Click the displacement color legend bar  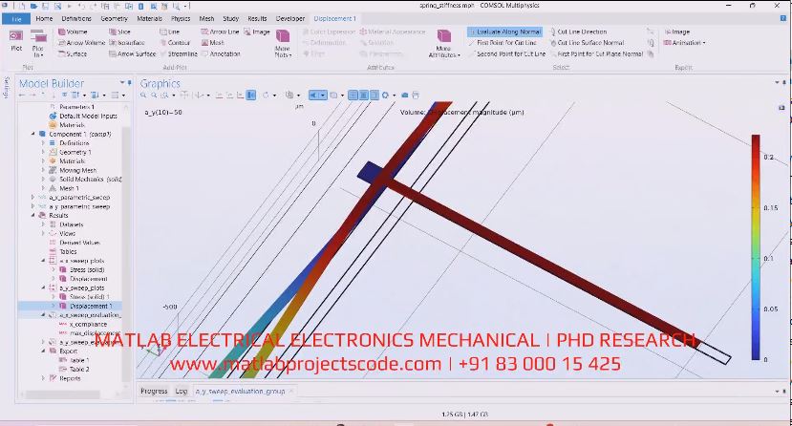pos(755,246)
